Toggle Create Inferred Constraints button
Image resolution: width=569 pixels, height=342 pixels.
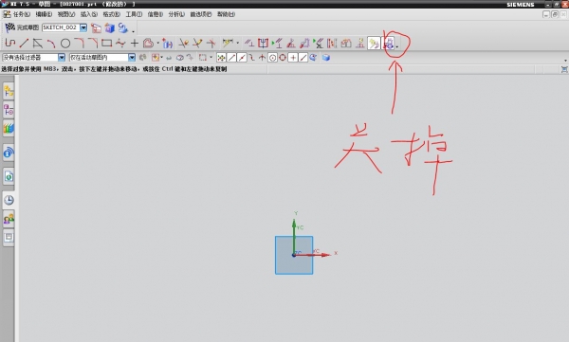pos(374,44)
